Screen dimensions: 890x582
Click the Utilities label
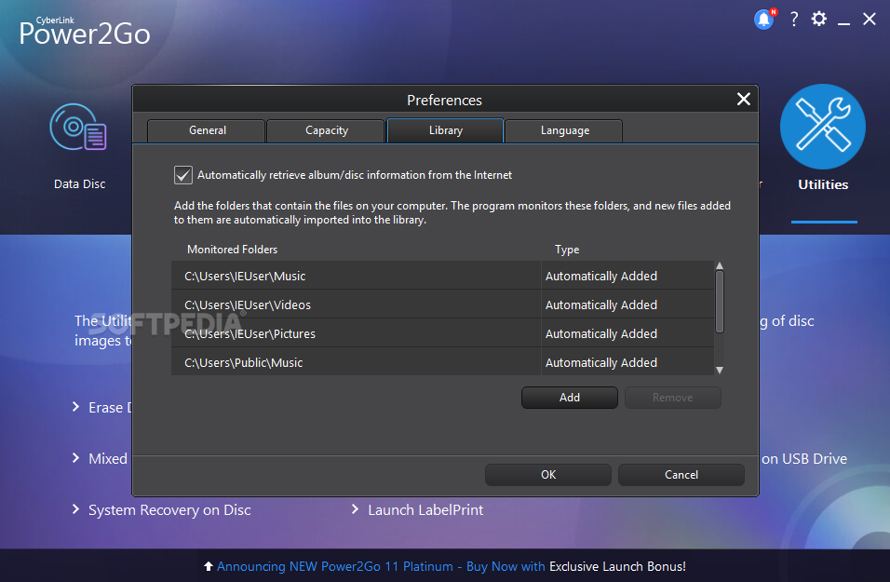(823, 184)
